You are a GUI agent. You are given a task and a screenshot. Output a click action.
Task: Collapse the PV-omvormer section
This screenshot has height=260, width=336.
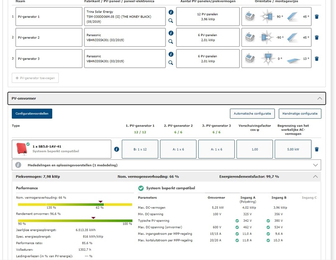click(320, 98)
